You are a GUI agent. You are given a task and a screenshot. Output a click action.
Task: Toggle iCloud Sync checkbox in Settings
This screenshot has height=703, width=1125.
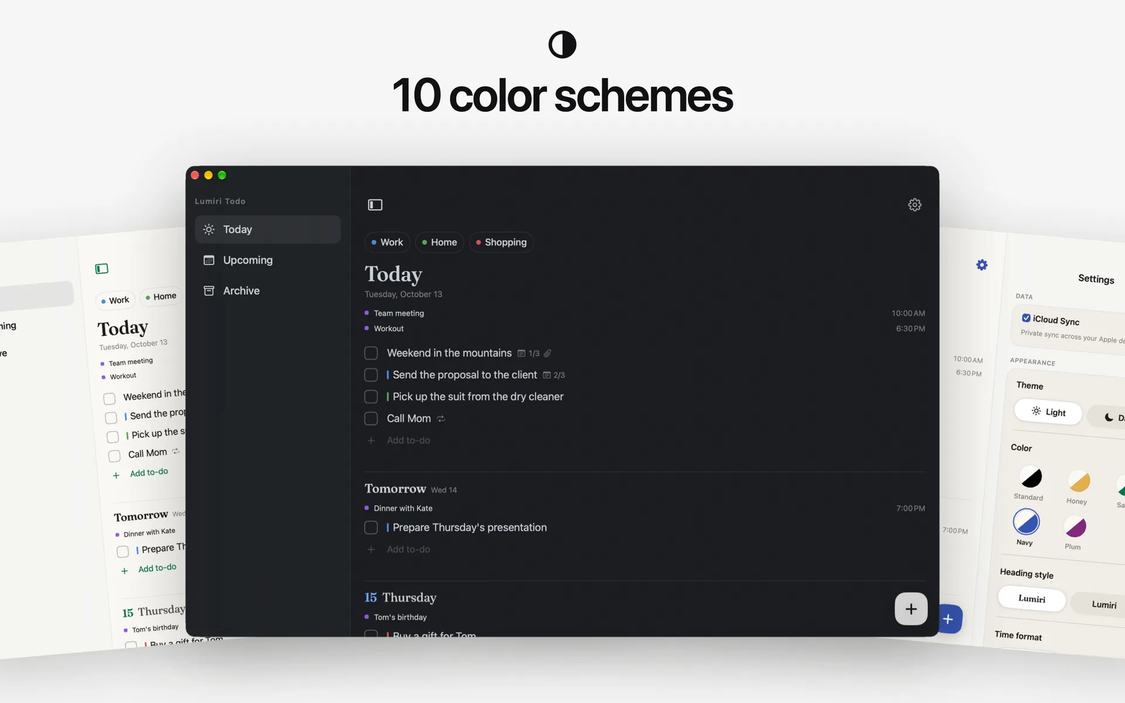(x=1026, y=318)
